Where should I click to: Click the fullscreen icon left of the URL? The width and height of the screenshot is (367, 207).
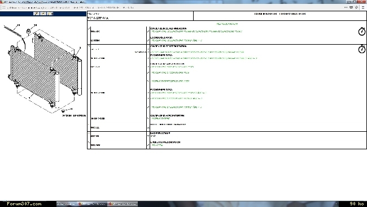(x=4, y=7)
